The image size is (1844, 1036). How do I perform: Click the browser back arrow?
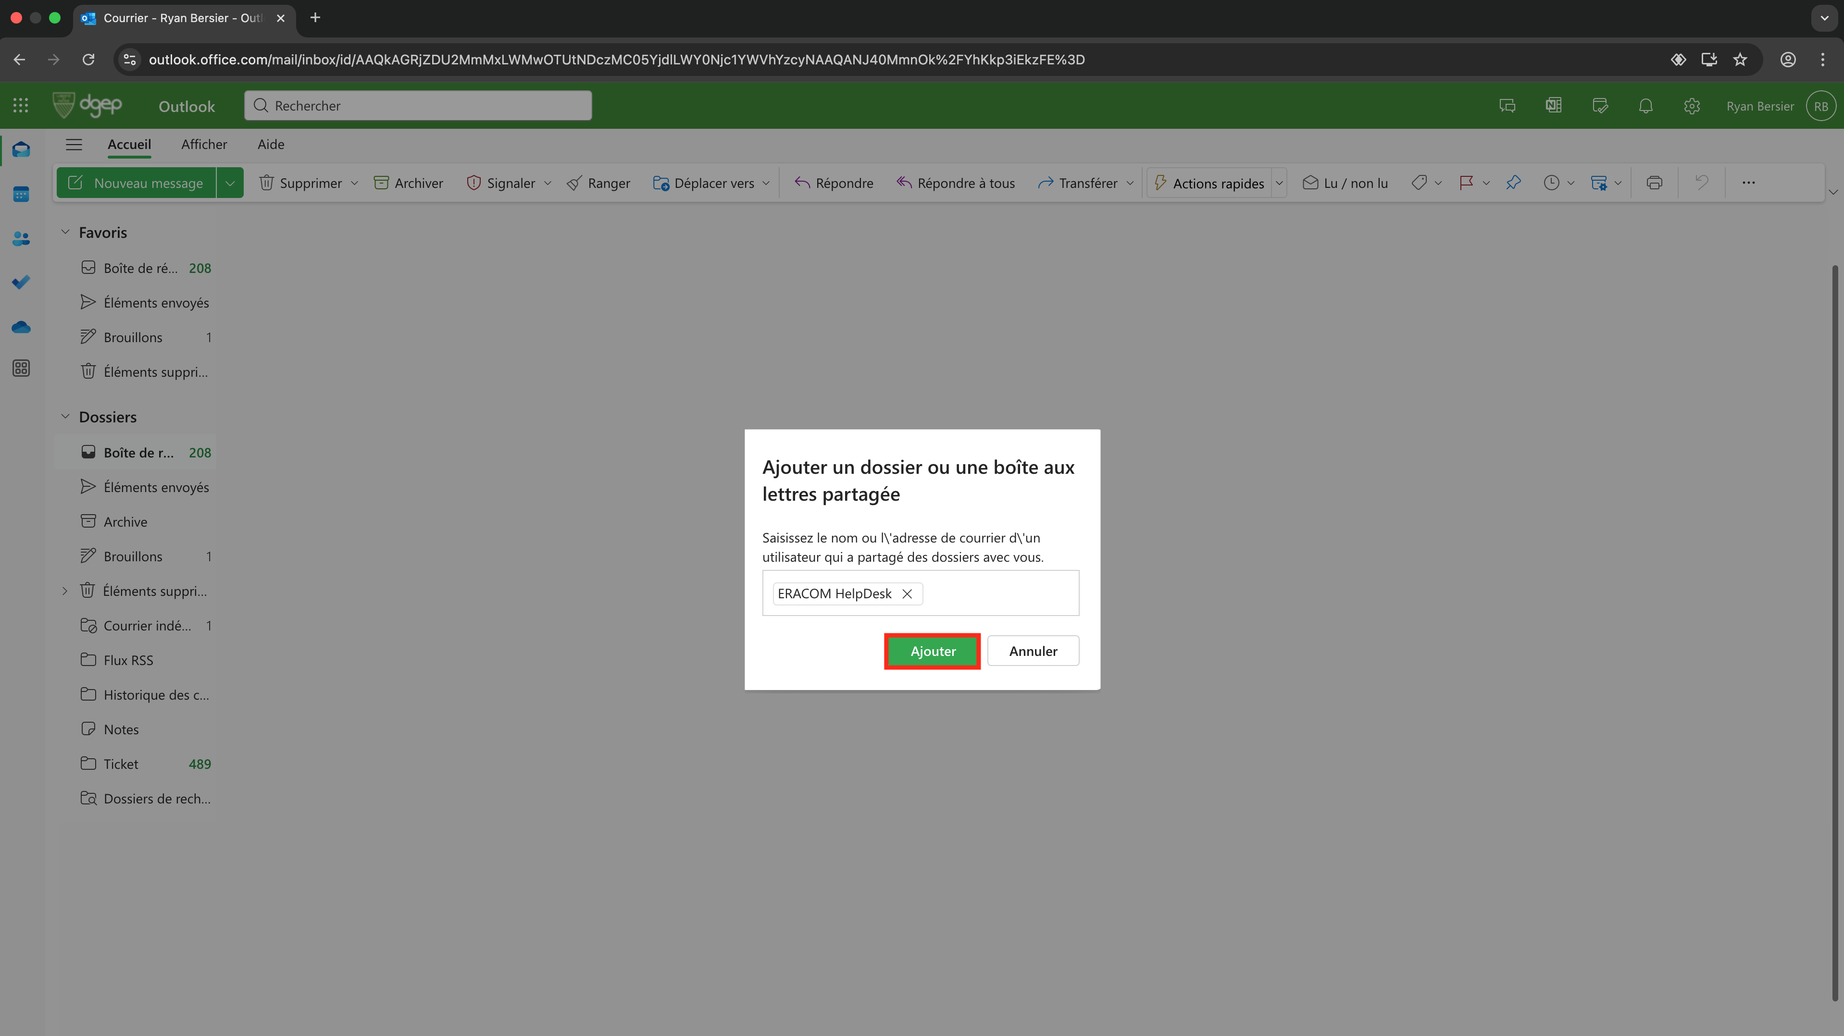pos(20,60)
